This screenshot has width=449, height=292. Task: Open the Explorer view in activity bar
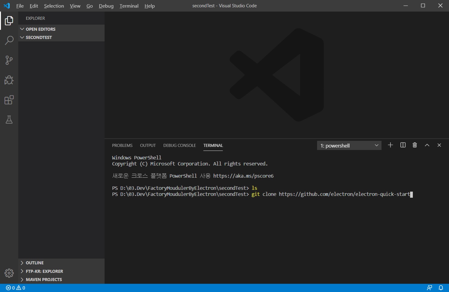pyautogui.click(x=9, y=21)
